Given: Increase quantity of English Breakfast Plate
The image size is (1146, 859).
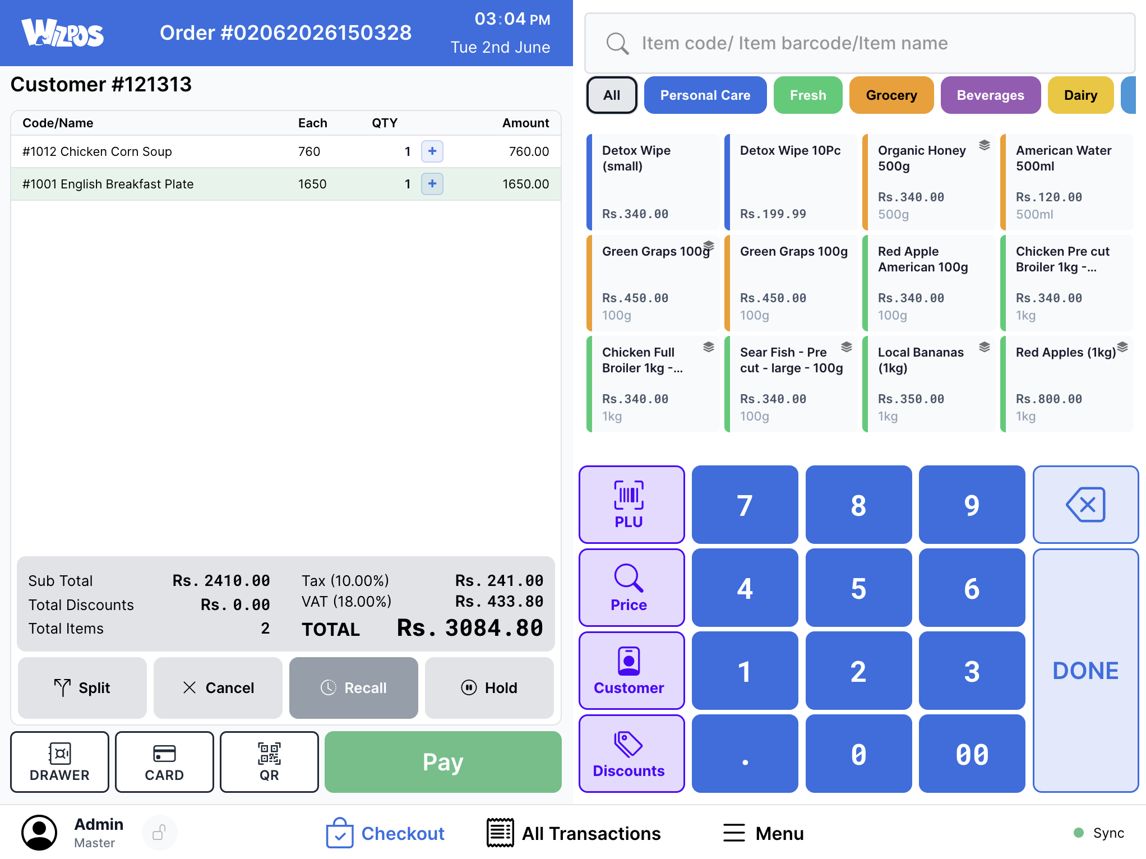Looking at the screenshot, I should tap(432, 184).
